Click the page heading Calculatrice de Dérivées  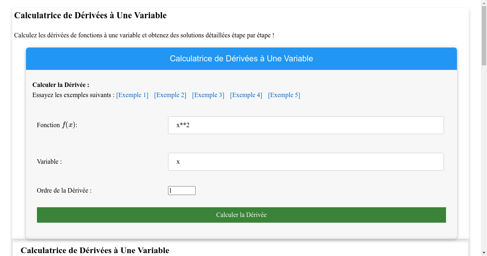90,15
